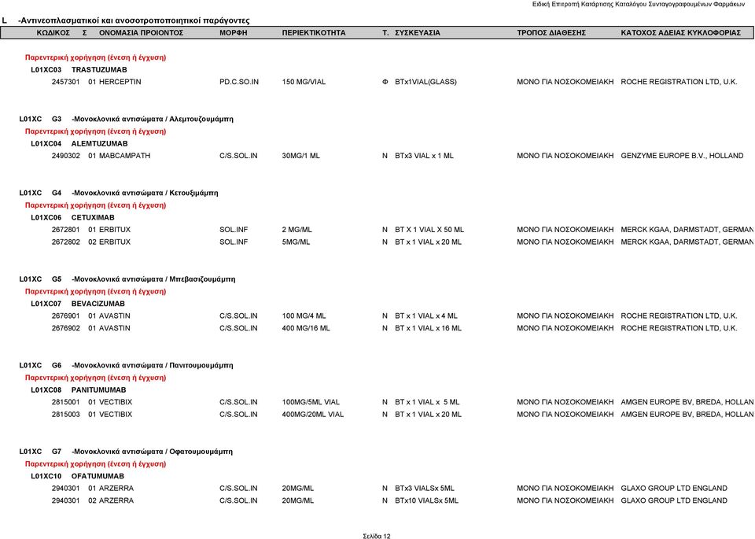Select the ALEMTUZUMAB substance heading
This screenshot has width=755, height=539.
[100, 143]
